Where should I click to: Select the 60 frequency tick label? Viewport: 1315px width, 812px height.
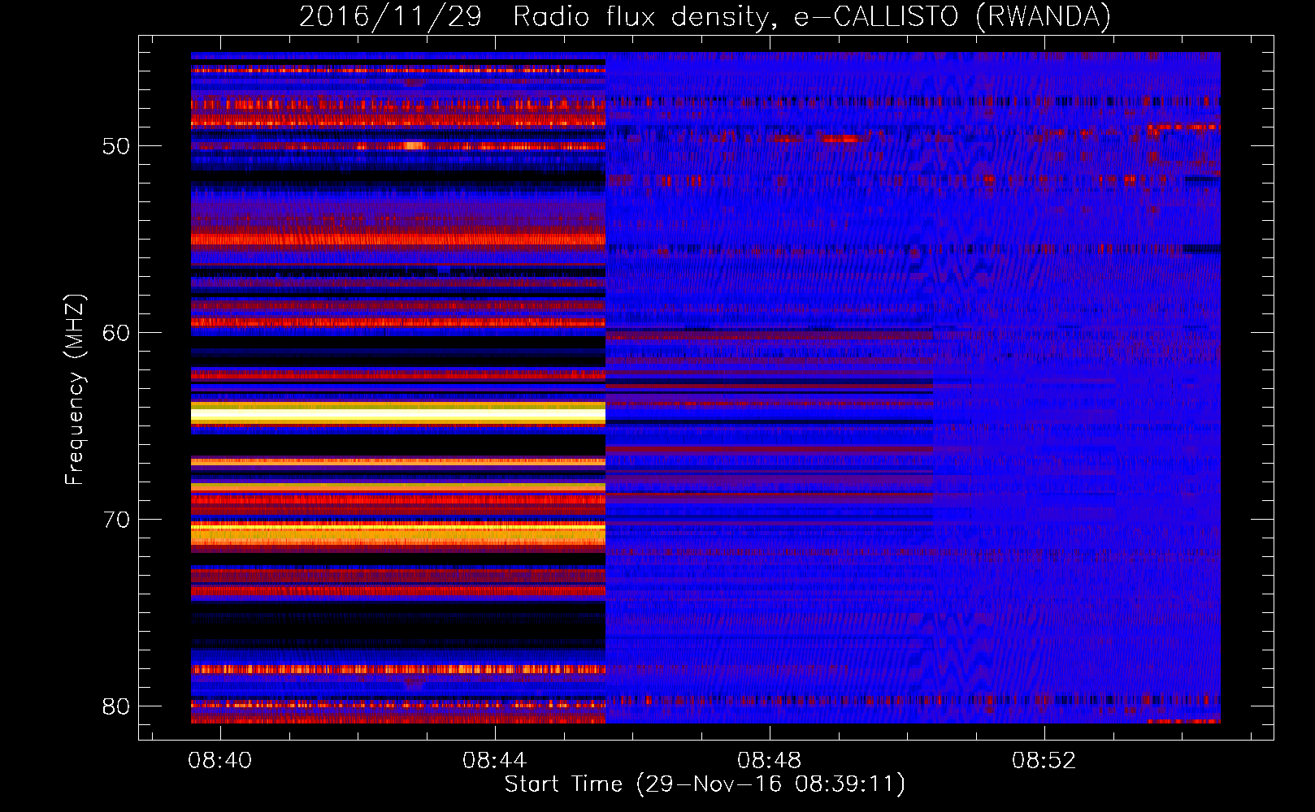click(116, 333)
